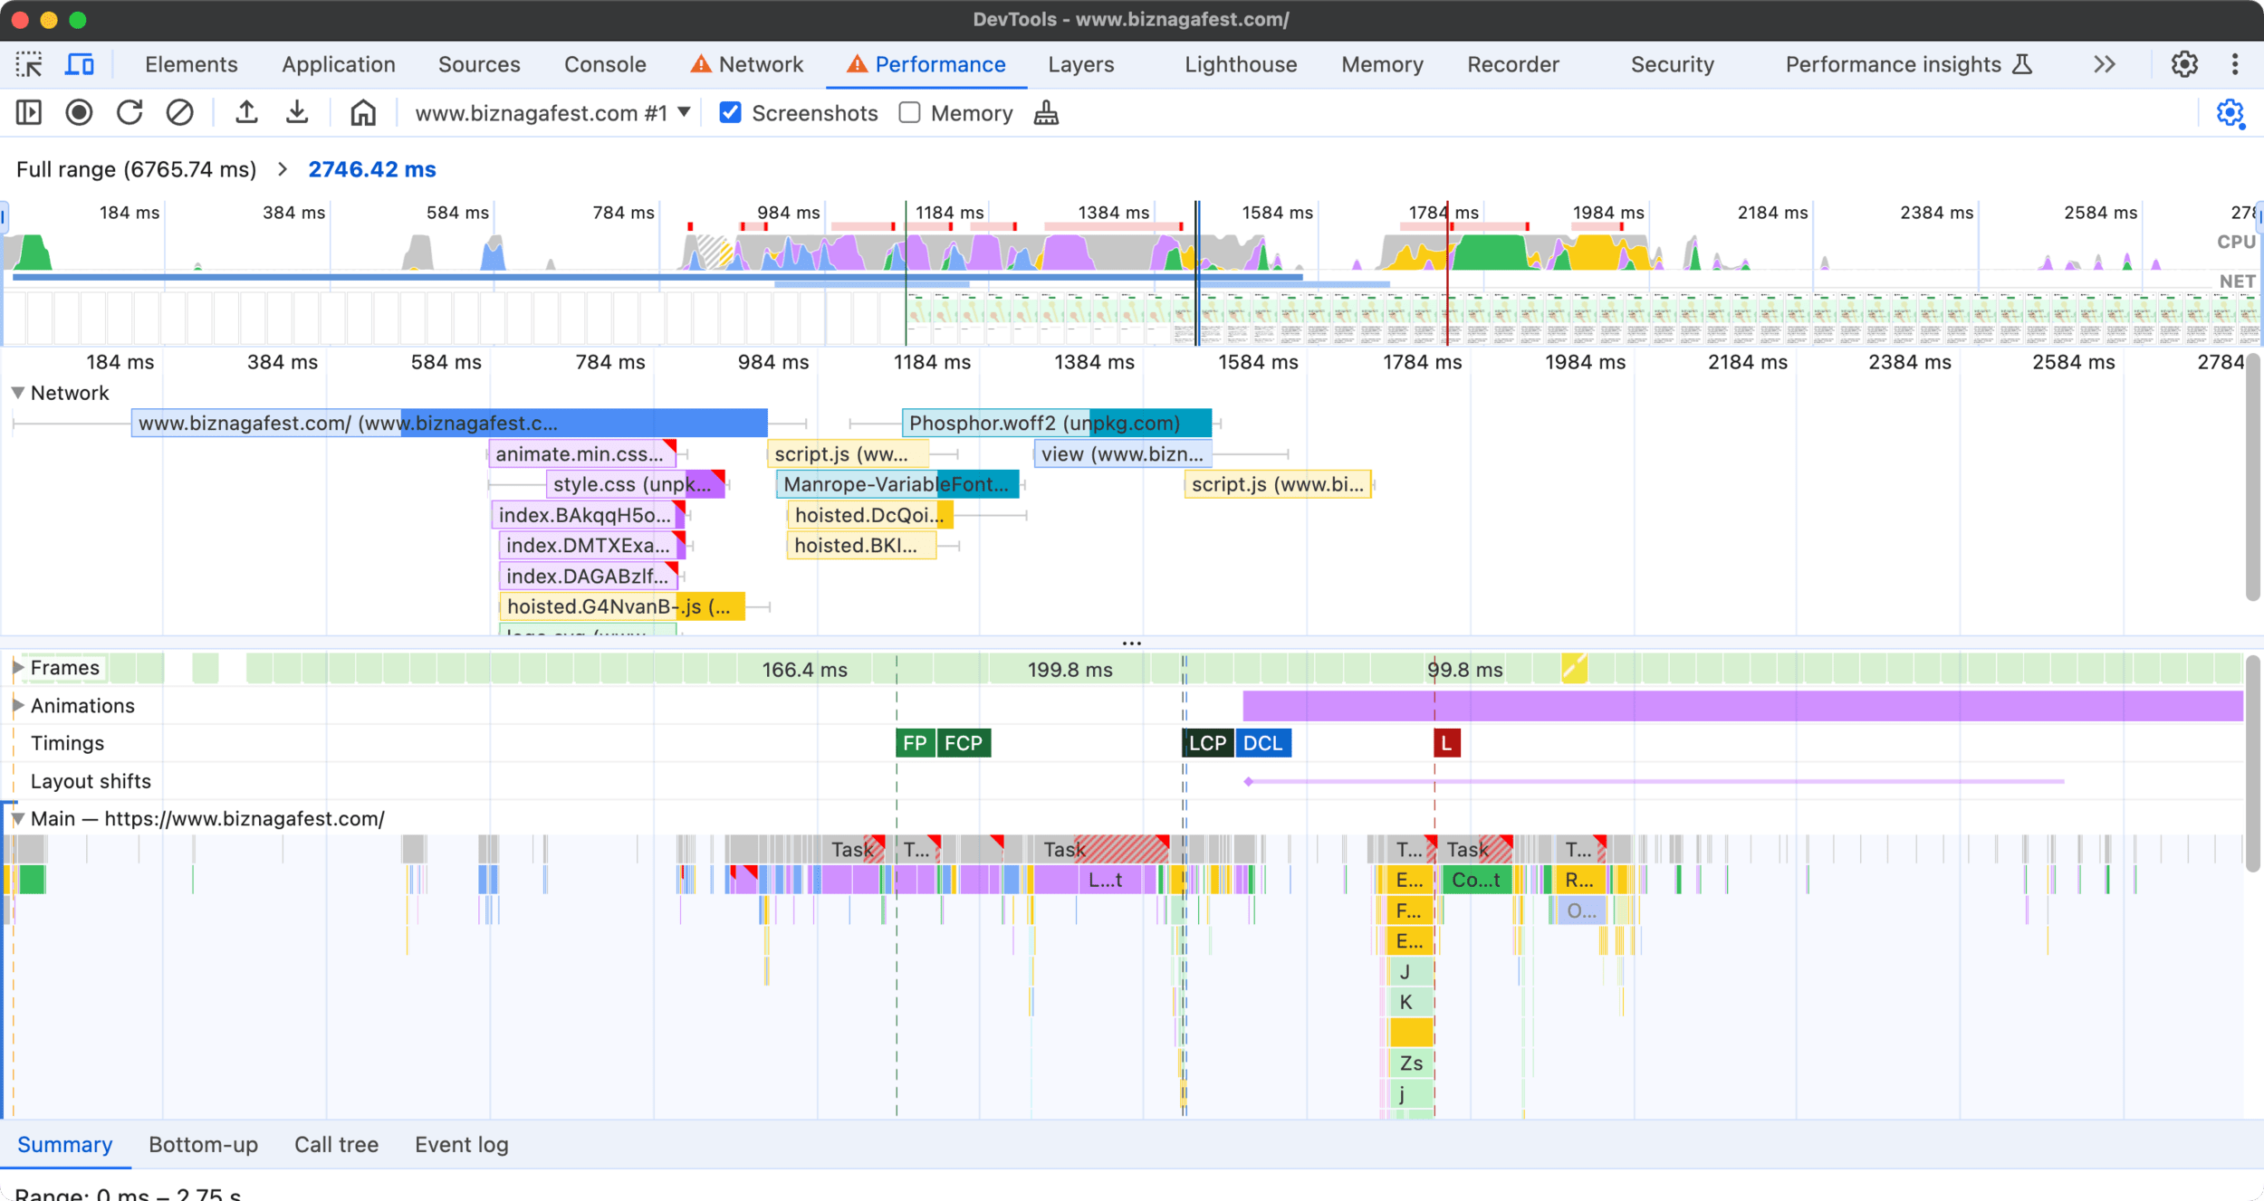This screenshot has height=1201, width=2264.
Task: Expand the Frames track
Action: pyautogui.click(x=18, y=668)
